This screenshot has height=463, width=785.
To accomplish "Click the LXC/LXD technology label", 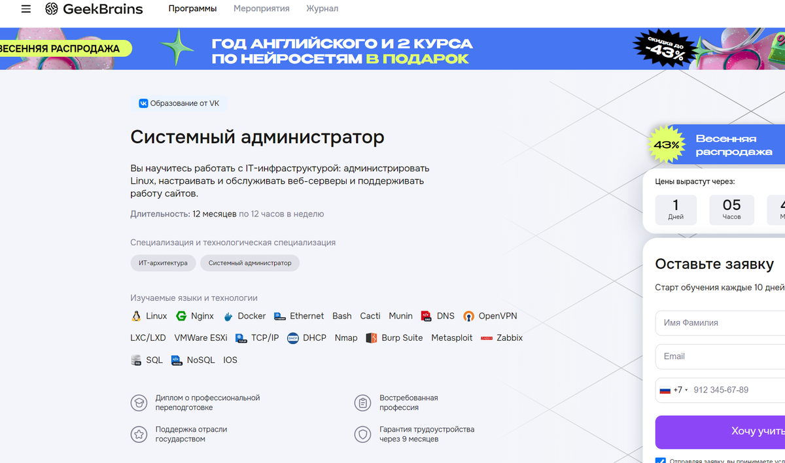I will click(148, 338).
